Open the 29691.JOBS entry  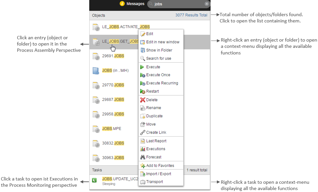tap(113, 56)
